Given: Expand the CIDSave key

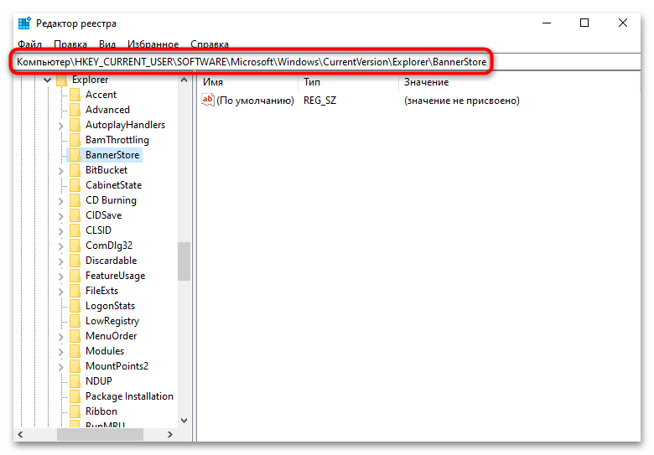Looking at the screenshot, I should click(x=61, y=216).
